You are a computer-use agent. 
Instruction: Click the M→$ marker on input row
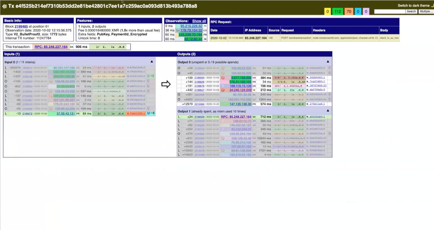coord(151,113)
